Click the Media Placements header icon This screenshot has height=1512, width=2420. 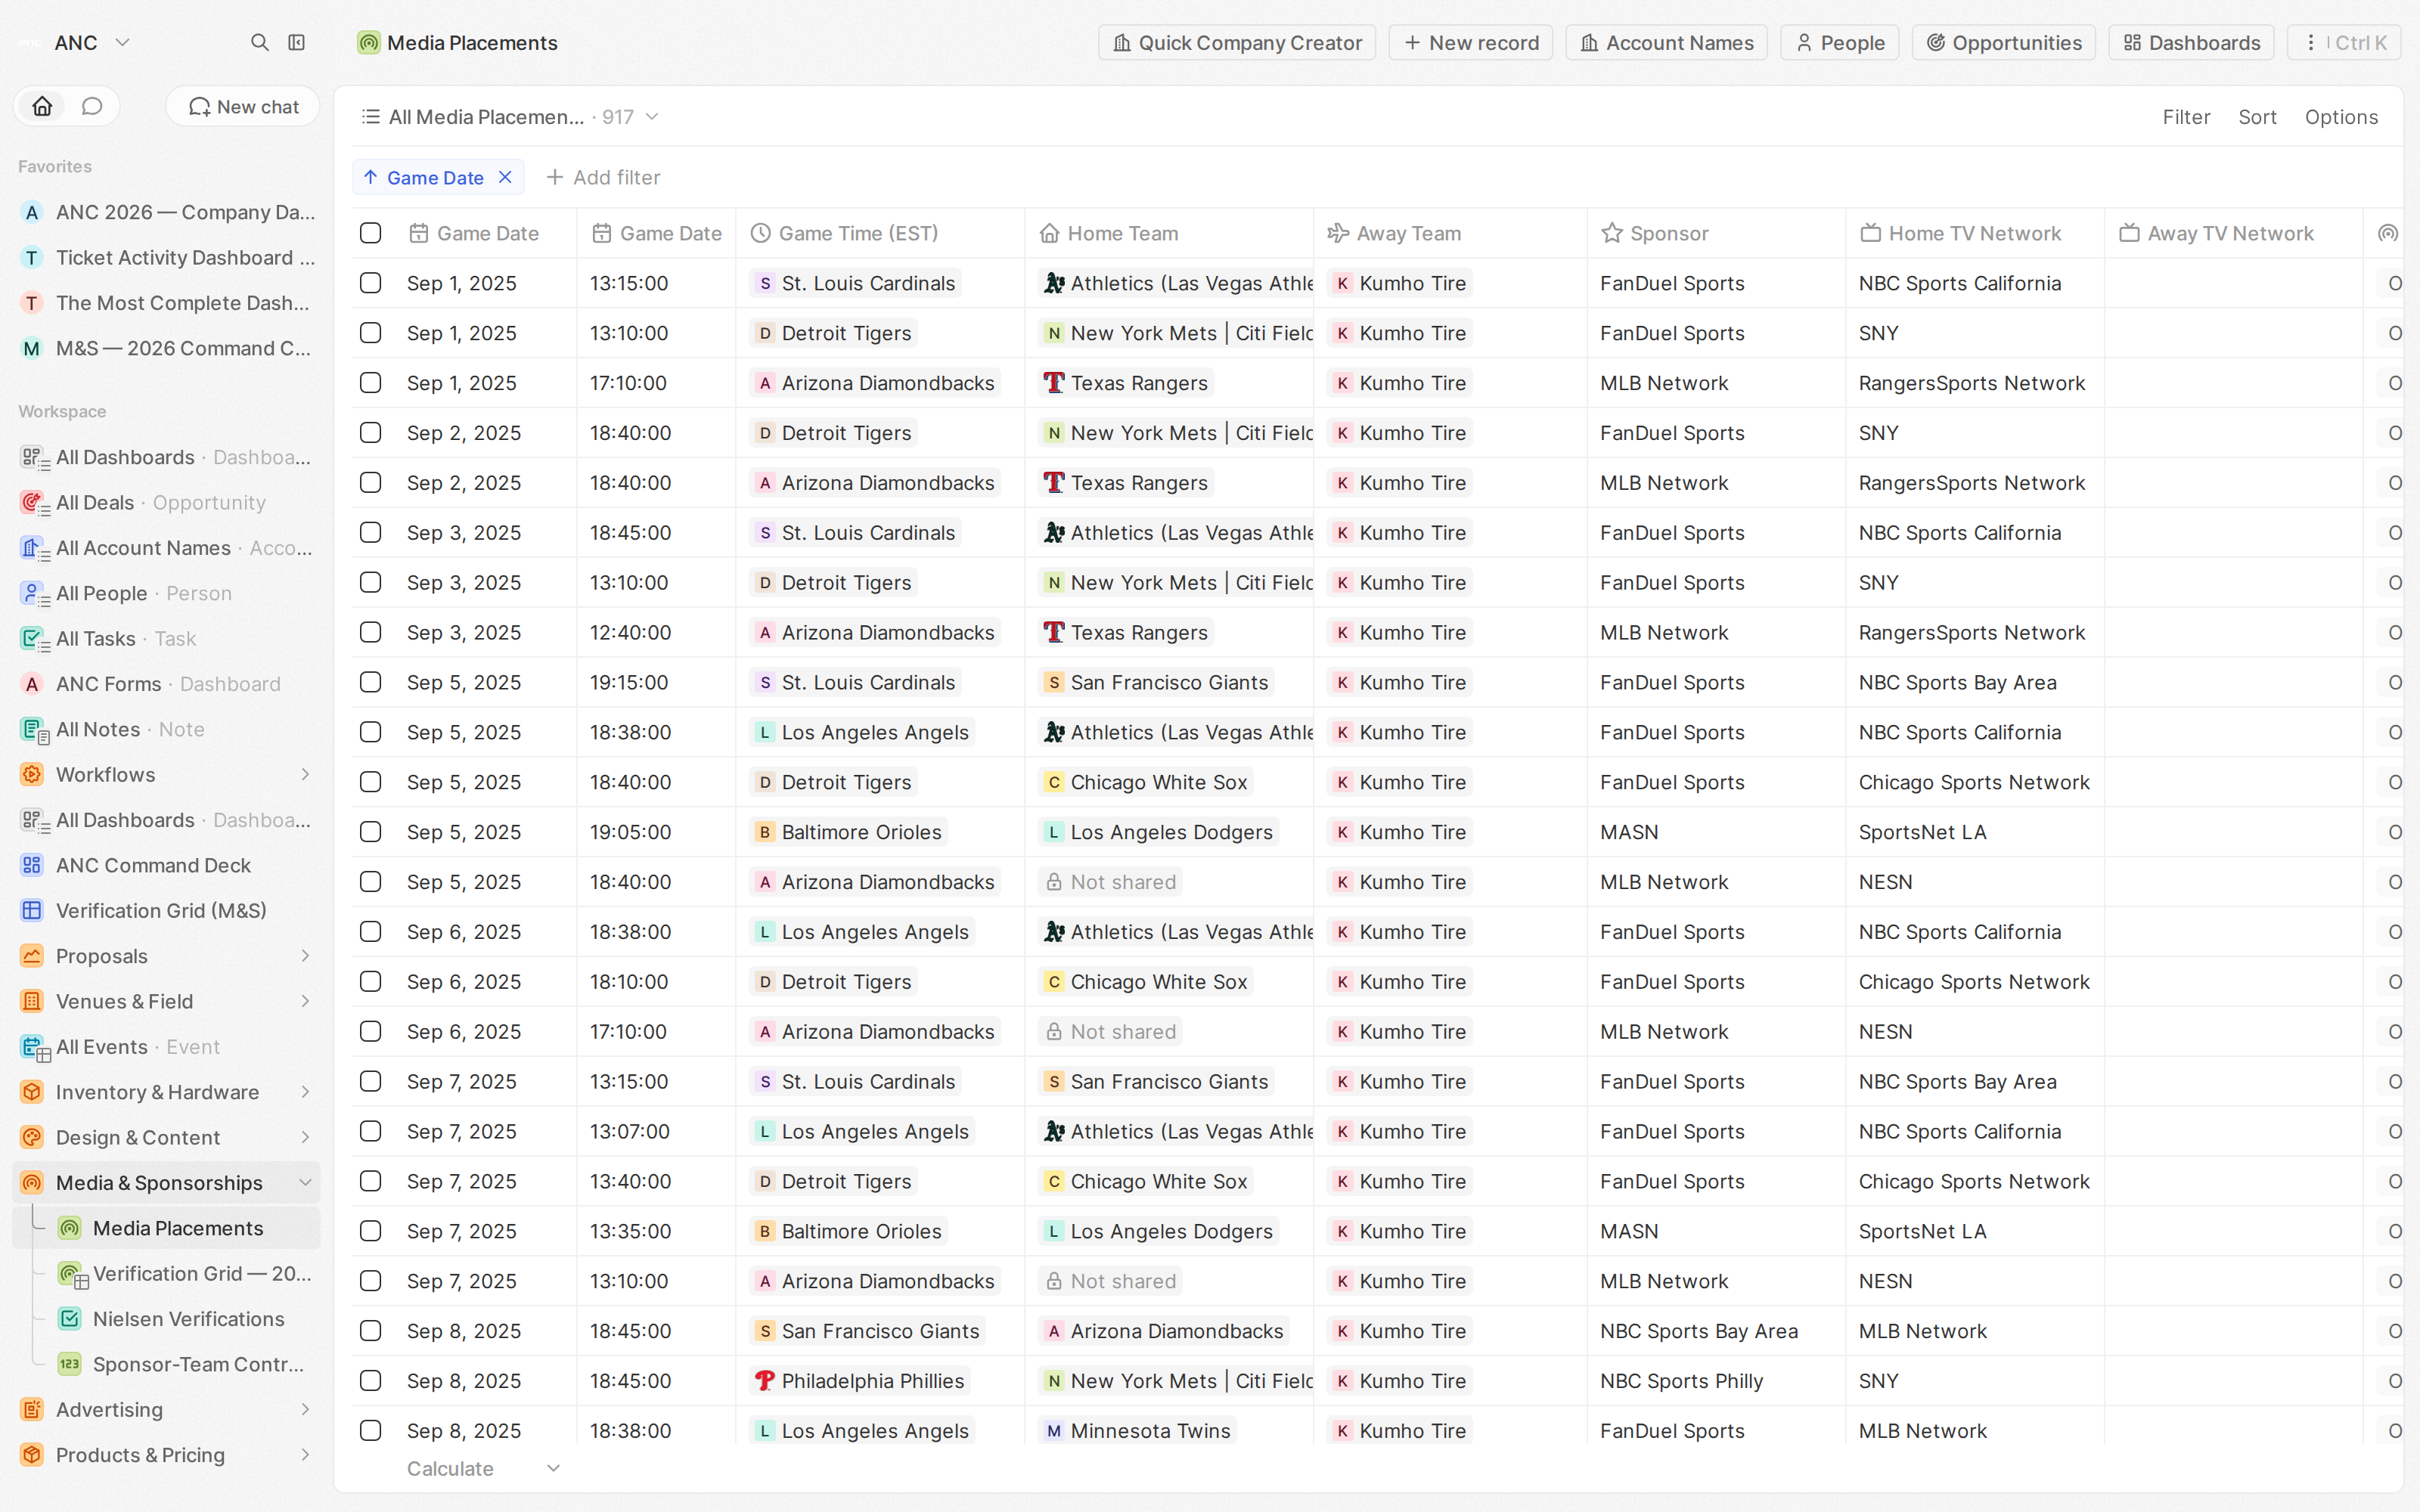point(369,42)
